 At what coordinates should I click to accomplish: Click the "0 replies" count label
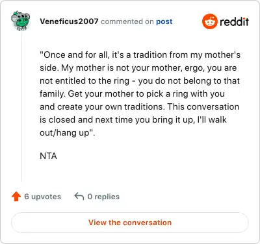point(103,197)
